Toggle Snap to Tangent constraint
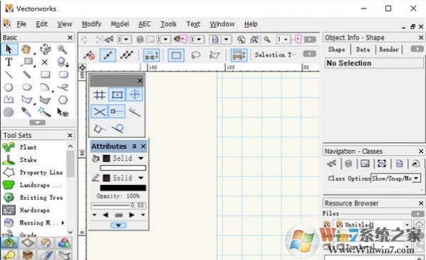The image size is (426, 260). click(118, 129)
